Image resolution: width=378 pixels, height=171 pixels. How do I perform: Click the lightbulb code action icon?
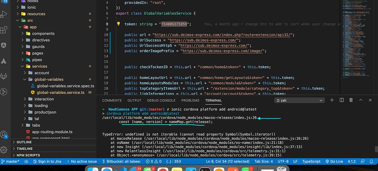coord(118,24)
